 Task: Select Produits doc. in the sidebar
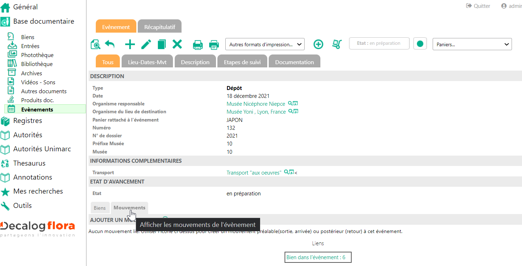pyautogui.click(x=37, y=100)
